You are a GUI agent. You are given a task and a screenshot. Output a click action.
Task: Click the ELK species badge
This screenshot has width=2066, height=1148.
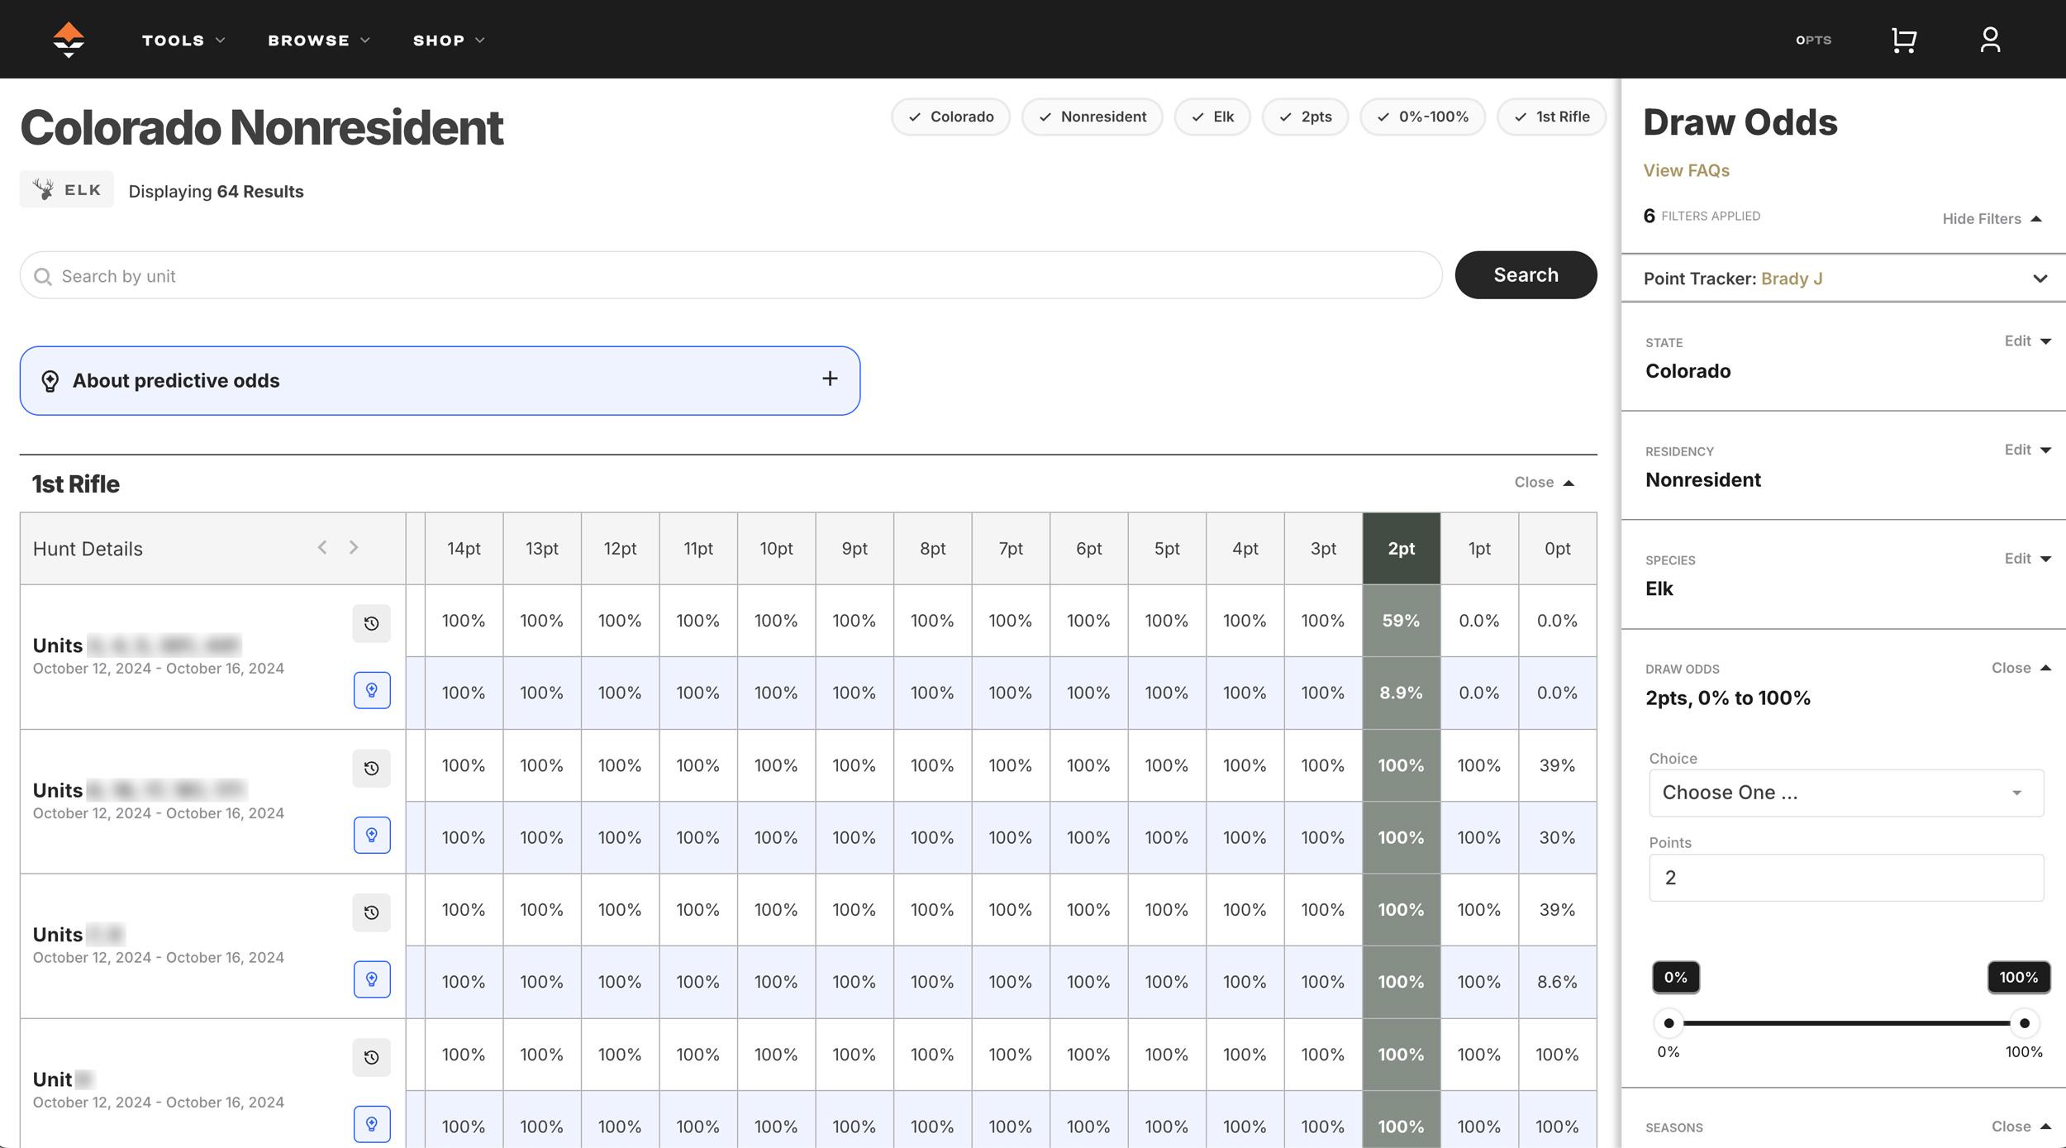point(66,188)
